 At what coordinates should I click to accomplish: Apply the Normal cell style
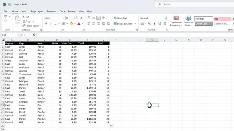204,19
